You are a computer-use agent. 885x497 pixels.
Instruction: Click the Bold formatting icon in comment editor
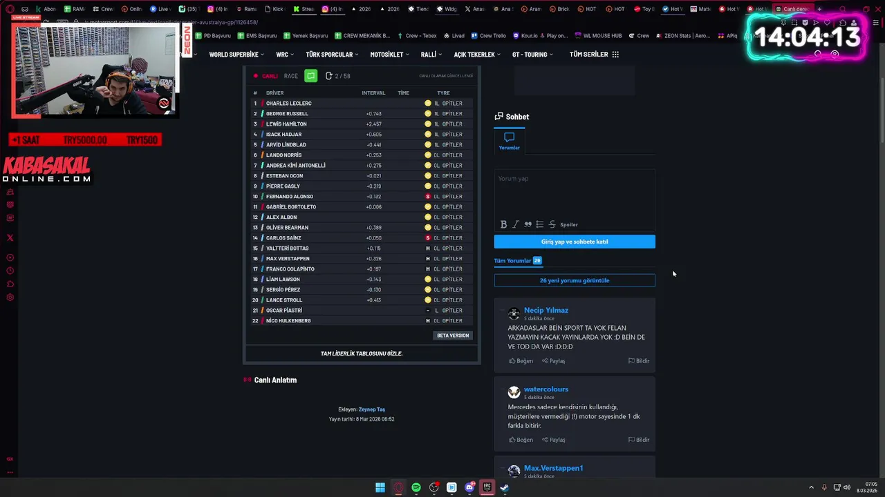tap(503, 224)
